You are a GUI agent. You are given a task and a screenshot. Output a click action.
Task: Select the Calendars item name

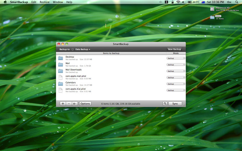pos(70,82)
